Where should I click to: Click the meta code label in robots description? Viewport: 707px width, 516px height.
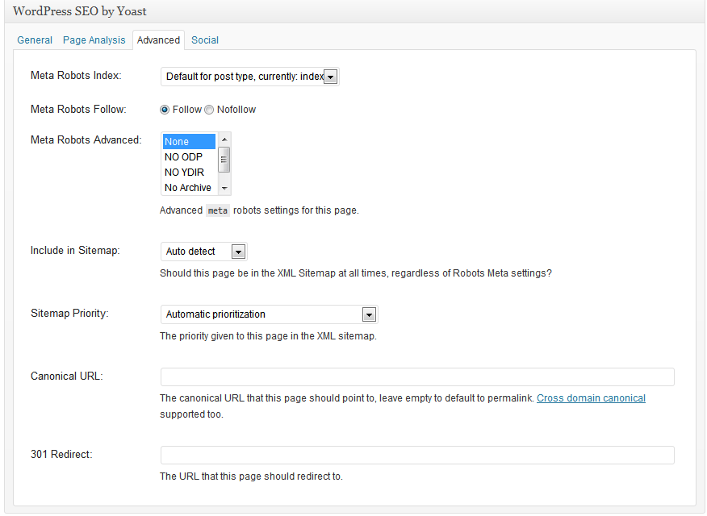(218, 210)
